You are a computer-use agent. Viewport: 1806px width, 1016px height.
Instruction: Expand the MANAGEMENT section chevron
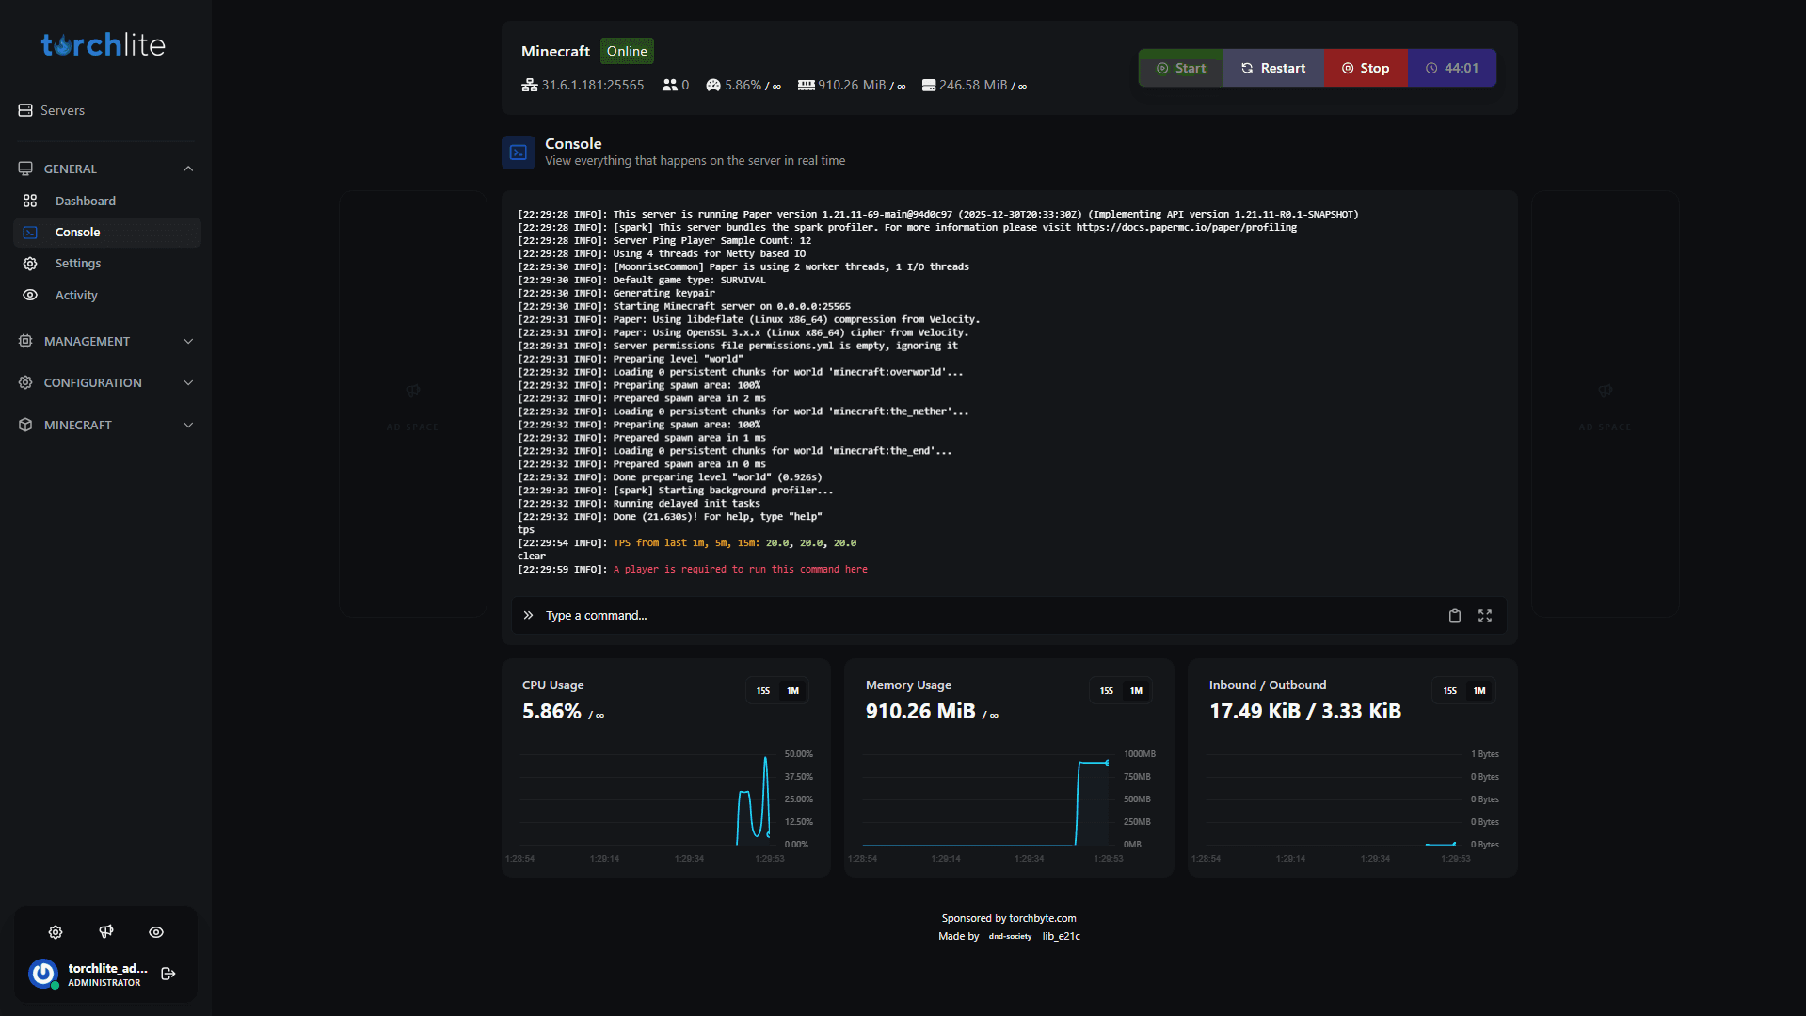click(188, 341)
